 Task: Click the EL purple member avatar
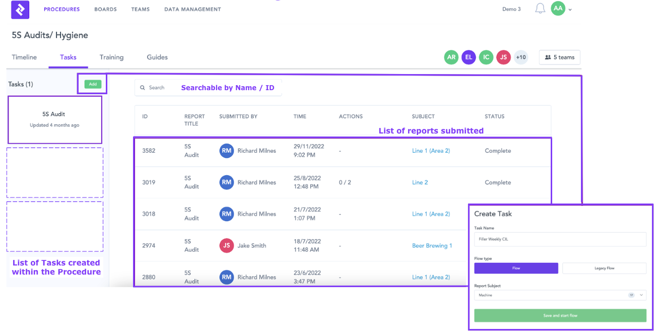tap(469, 57)
